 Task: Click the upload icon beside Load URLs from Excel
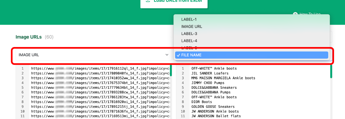(148, 1)
